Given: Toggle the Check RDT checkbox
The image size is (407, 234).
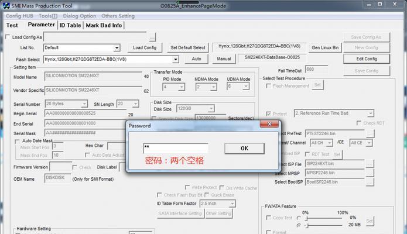Looking at the screenshot, I should tap(359, 123).
